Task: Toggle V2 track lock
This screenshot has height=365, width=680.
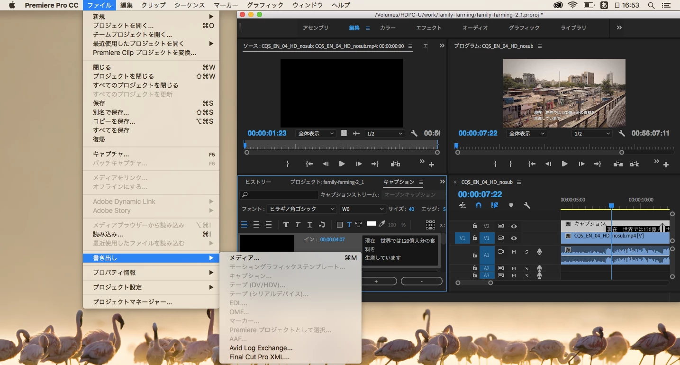Action: [474, 226]
